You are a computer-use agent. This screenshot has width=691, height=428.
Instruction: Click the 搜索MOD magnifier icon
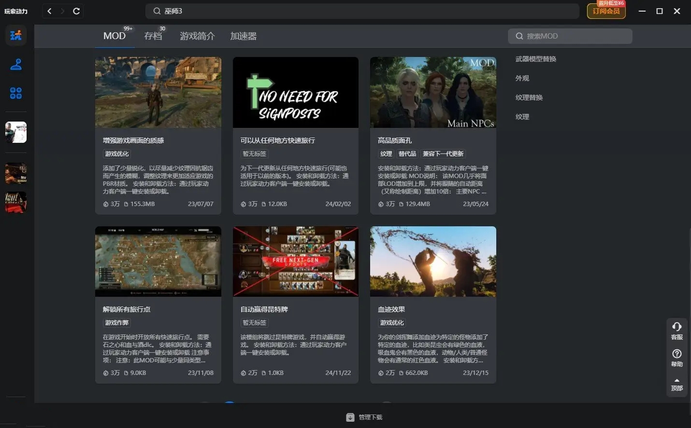tap(519, 36)
